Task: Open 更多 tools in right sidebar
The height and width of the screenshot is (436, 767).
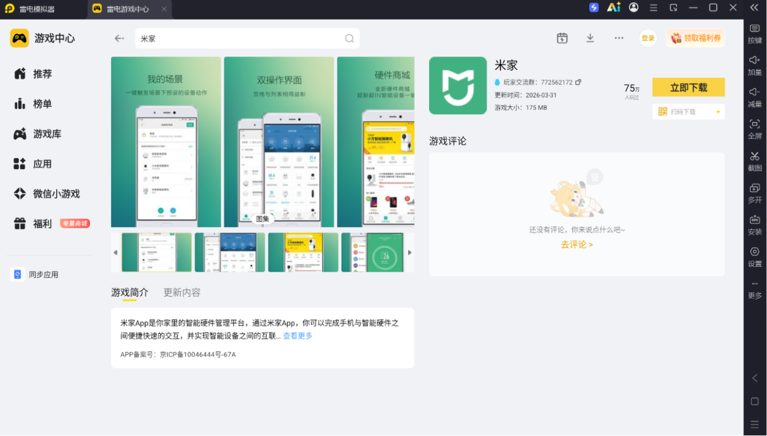Action: point(755,290)
